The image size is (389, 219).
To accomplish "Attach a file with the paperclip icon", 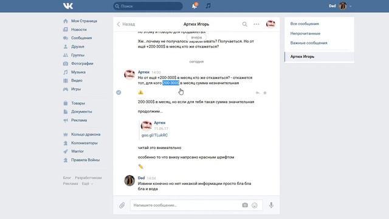I will tap(122, 206).
